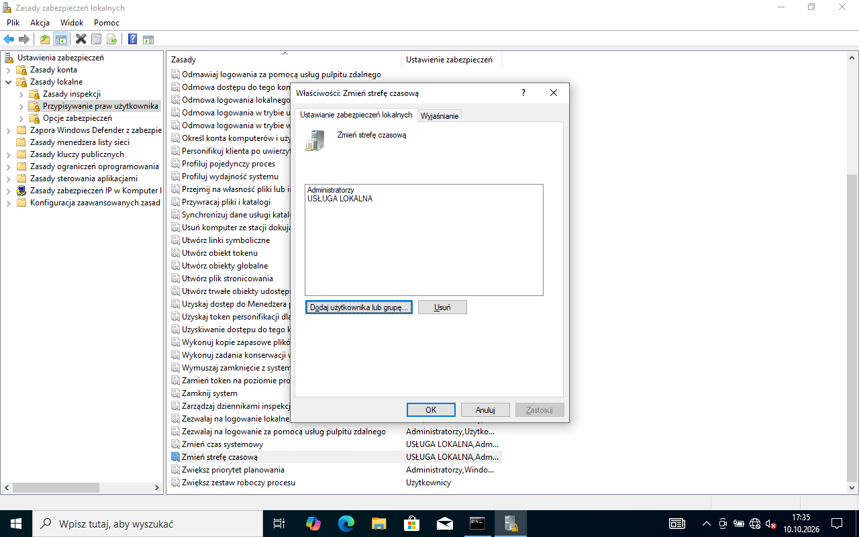Open File Explorer from the taskbar
This screenshot has height=537, width=859.
tap(378, 524)
